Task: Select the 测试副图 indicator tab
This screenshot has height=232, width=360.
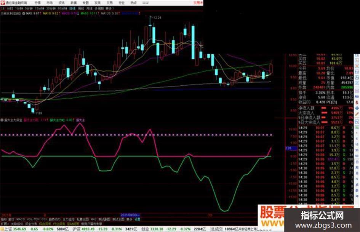Action: tap(104, 219)
